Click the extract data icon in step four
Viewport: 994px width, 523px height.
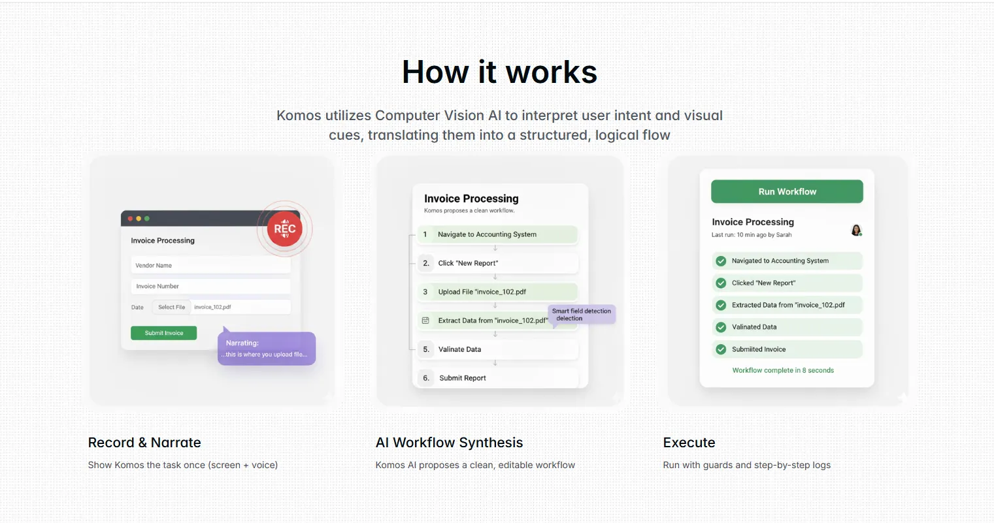coord(425,321)
